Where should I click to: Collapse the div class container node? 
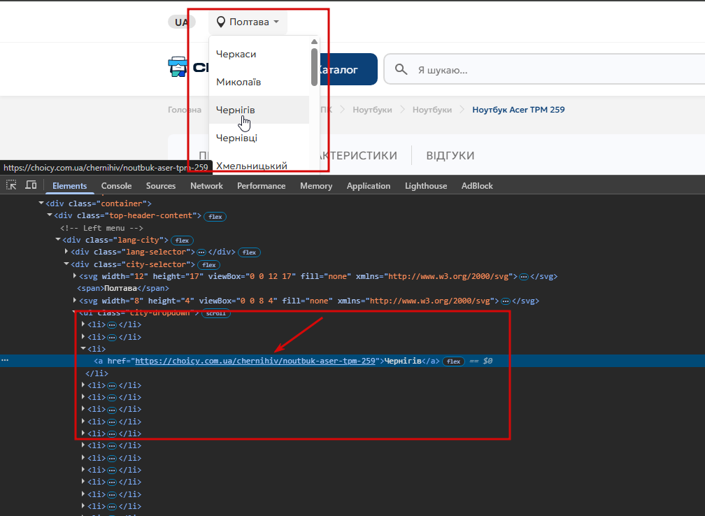[x=41, y=203]
